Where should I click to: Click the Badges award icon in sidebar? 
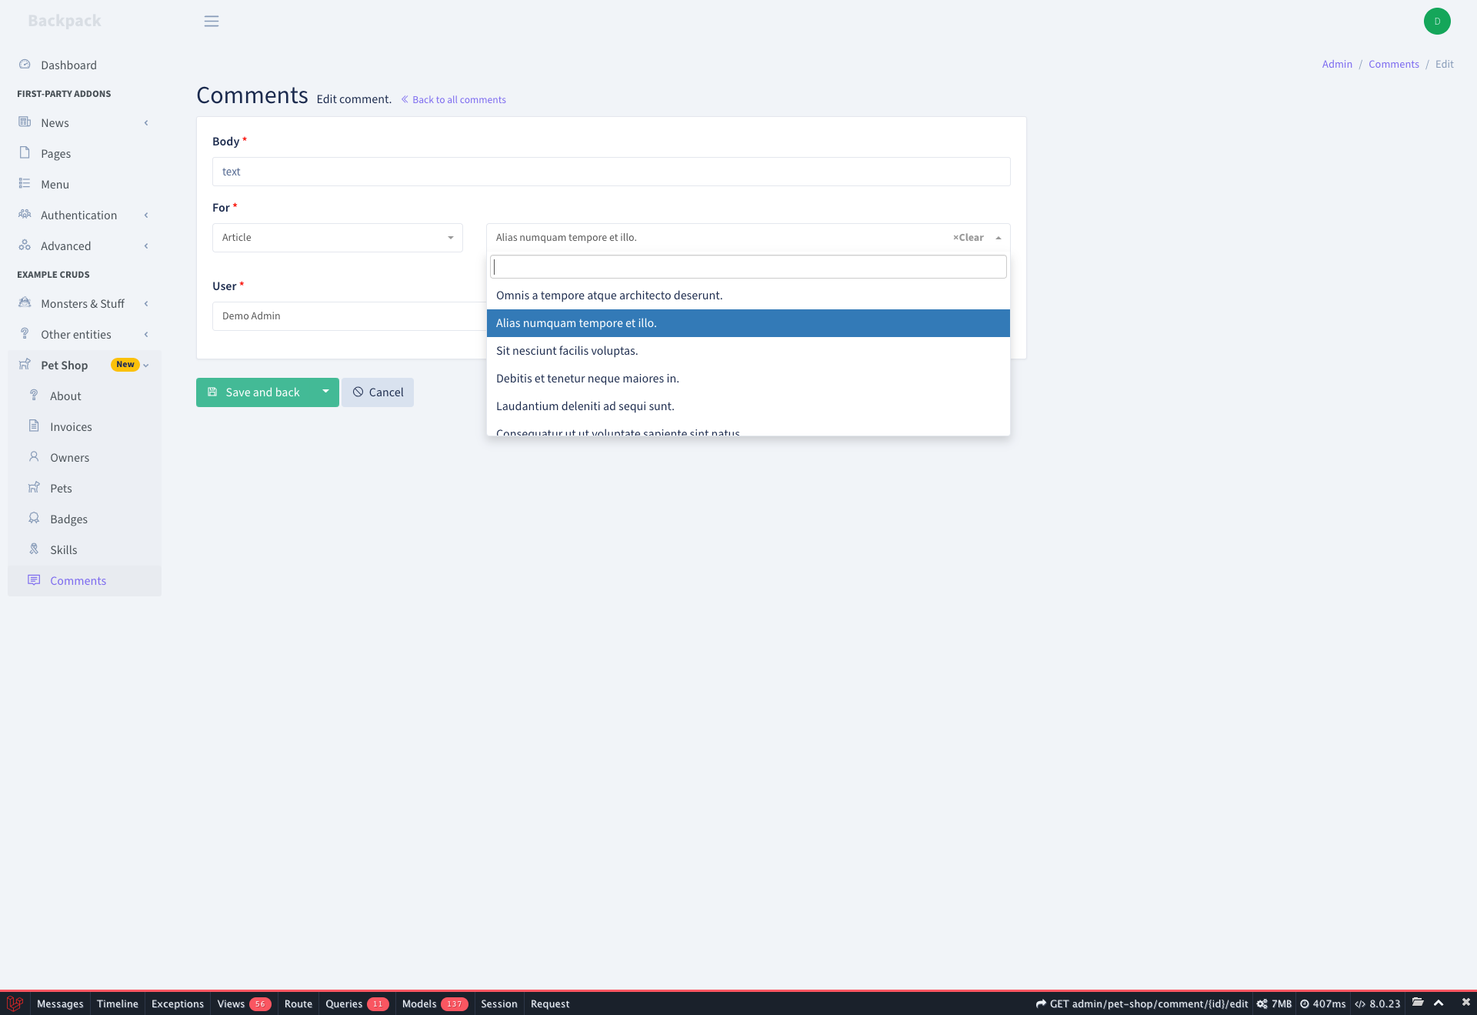pyautogui.click(x=35, y=519)
